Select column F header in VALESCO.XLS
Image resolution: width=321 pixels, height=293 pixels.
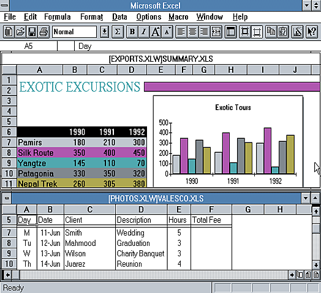211,209
